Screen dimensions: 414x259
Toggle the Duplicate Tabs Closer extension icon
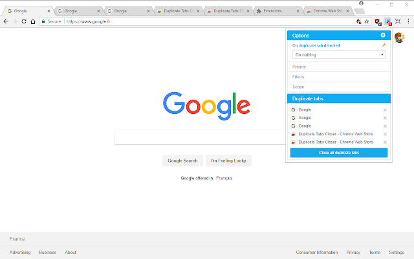[x=388, y=21]
